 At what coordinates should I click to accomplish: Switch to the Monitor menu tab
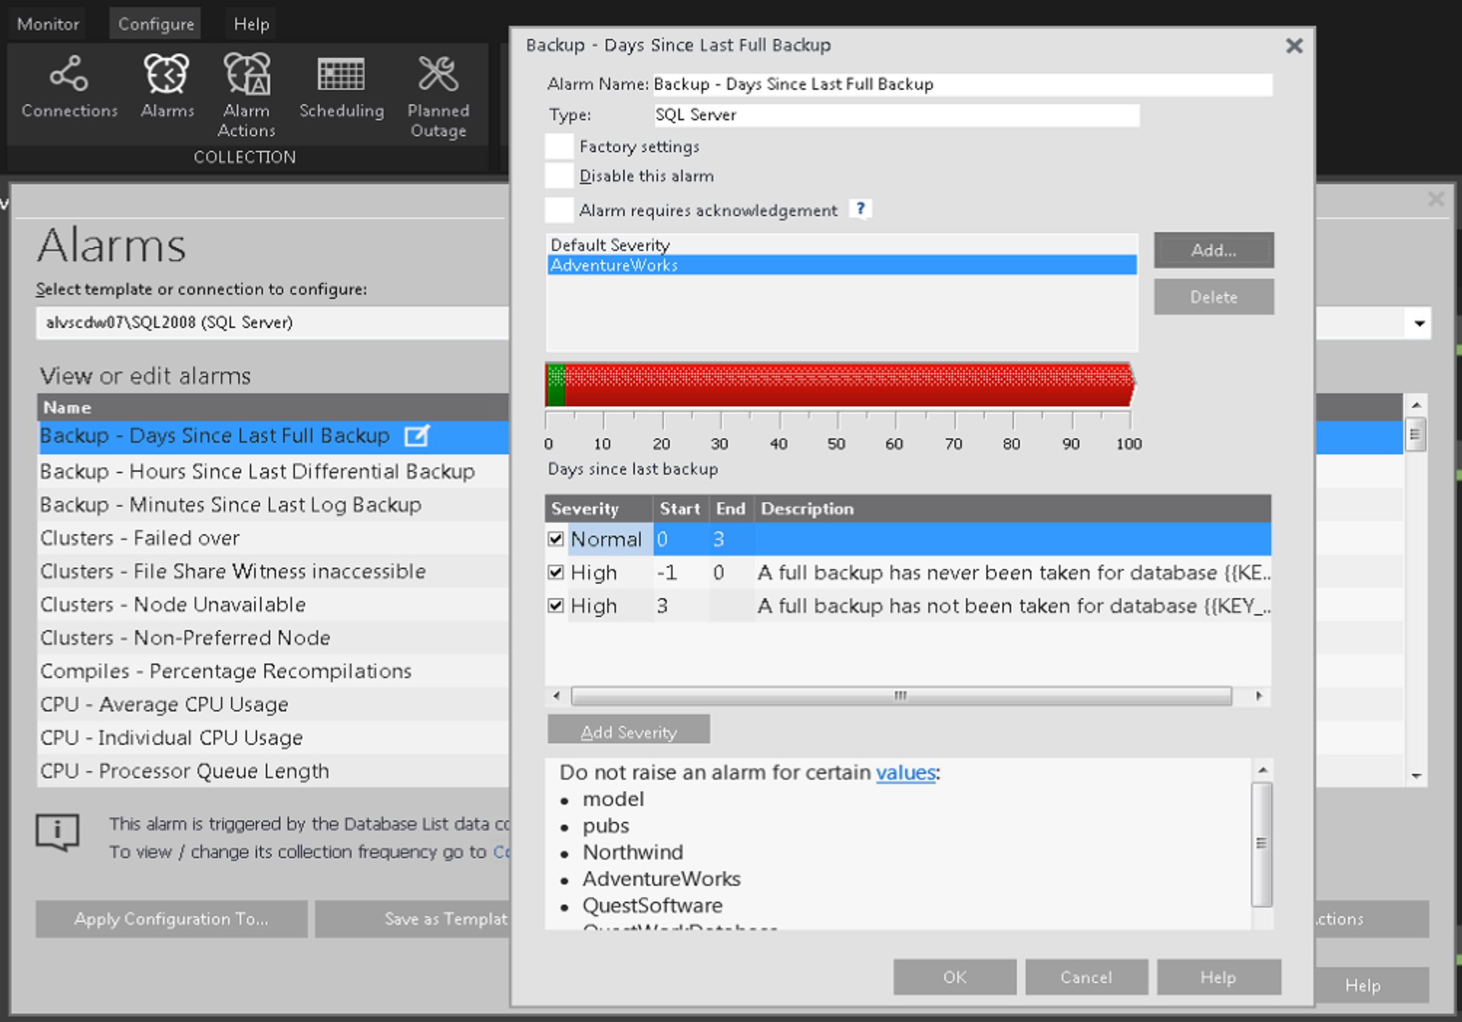(x=48, y=24)
